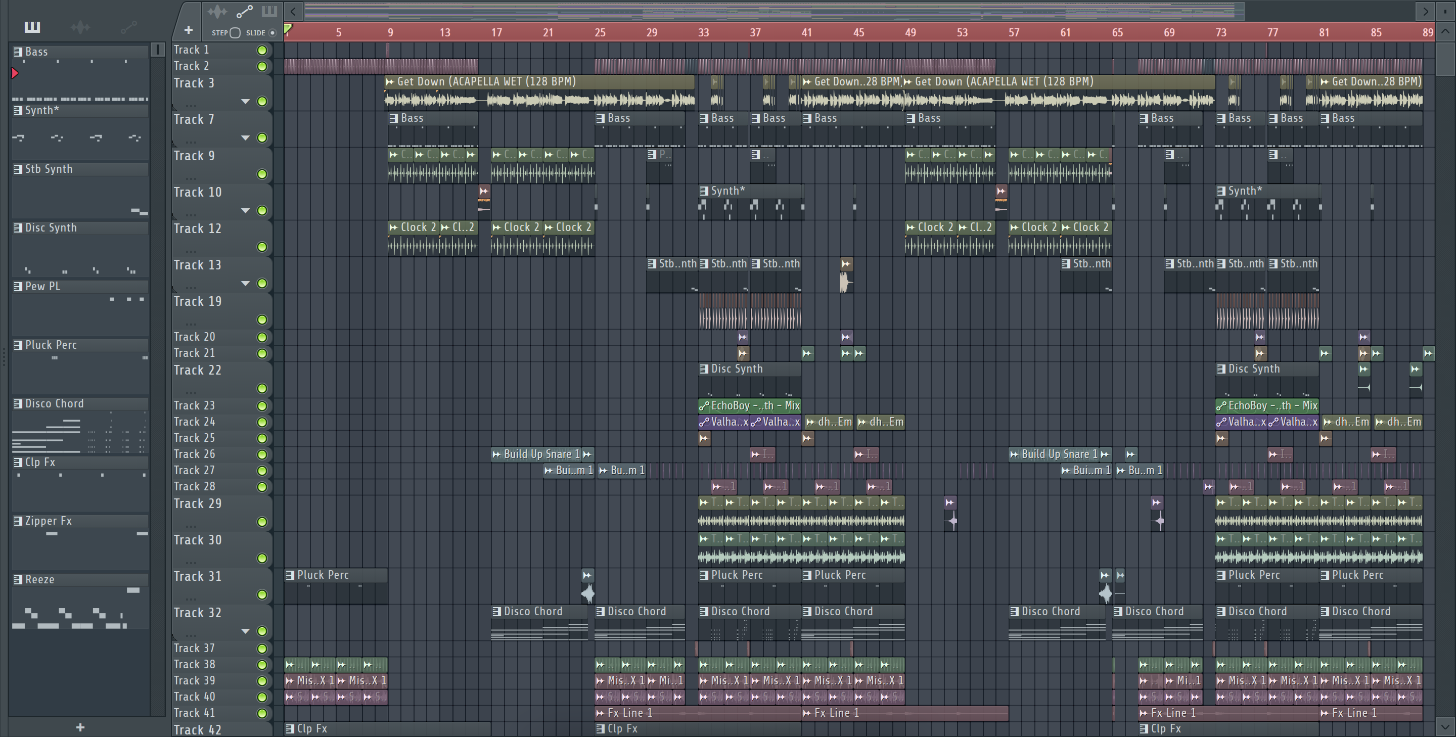Click the Track 31 header label
Image resolution: width=1456 pixels, height=737 pixels.
click(x=197, y=576)
